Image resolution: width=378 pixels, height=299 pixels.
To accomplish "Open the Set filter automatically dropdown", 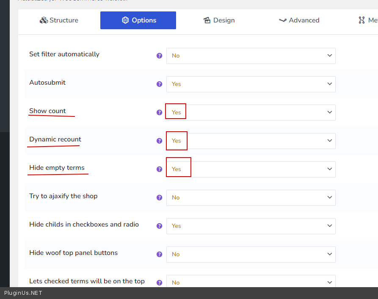I will point(251,56).
